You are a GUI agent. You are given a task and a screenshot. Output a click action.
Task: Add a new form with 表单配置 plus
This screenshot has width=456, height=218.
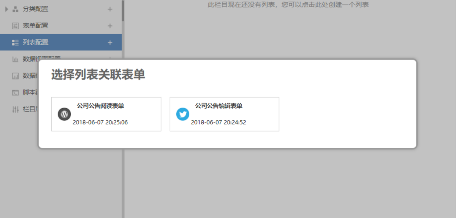pos(110,26)
